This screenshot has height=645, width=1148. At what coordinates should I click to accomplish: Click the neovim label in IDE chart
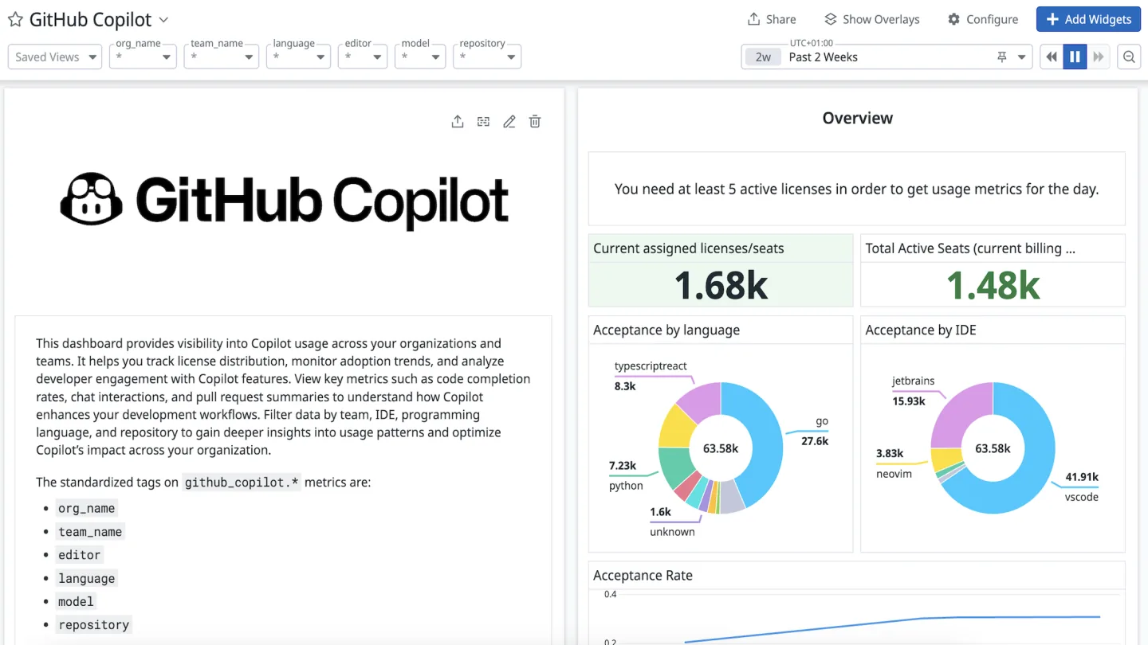pyautogui.click(x=894, y=474)
